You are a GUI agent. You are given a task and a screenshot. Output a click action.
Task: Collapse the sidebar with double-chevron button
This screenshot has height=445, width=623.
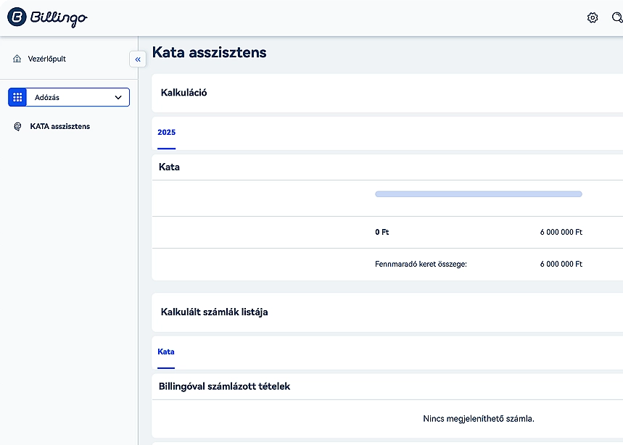coord(138,59)
